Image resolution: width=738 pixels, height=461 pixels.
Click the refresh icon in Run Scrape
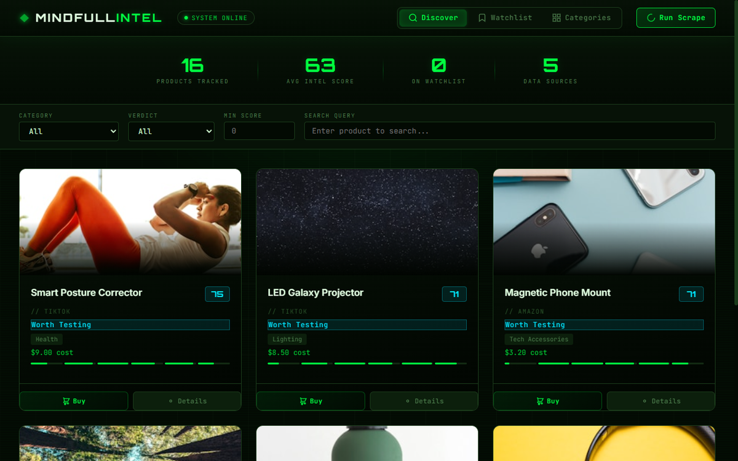coord(651,18)
